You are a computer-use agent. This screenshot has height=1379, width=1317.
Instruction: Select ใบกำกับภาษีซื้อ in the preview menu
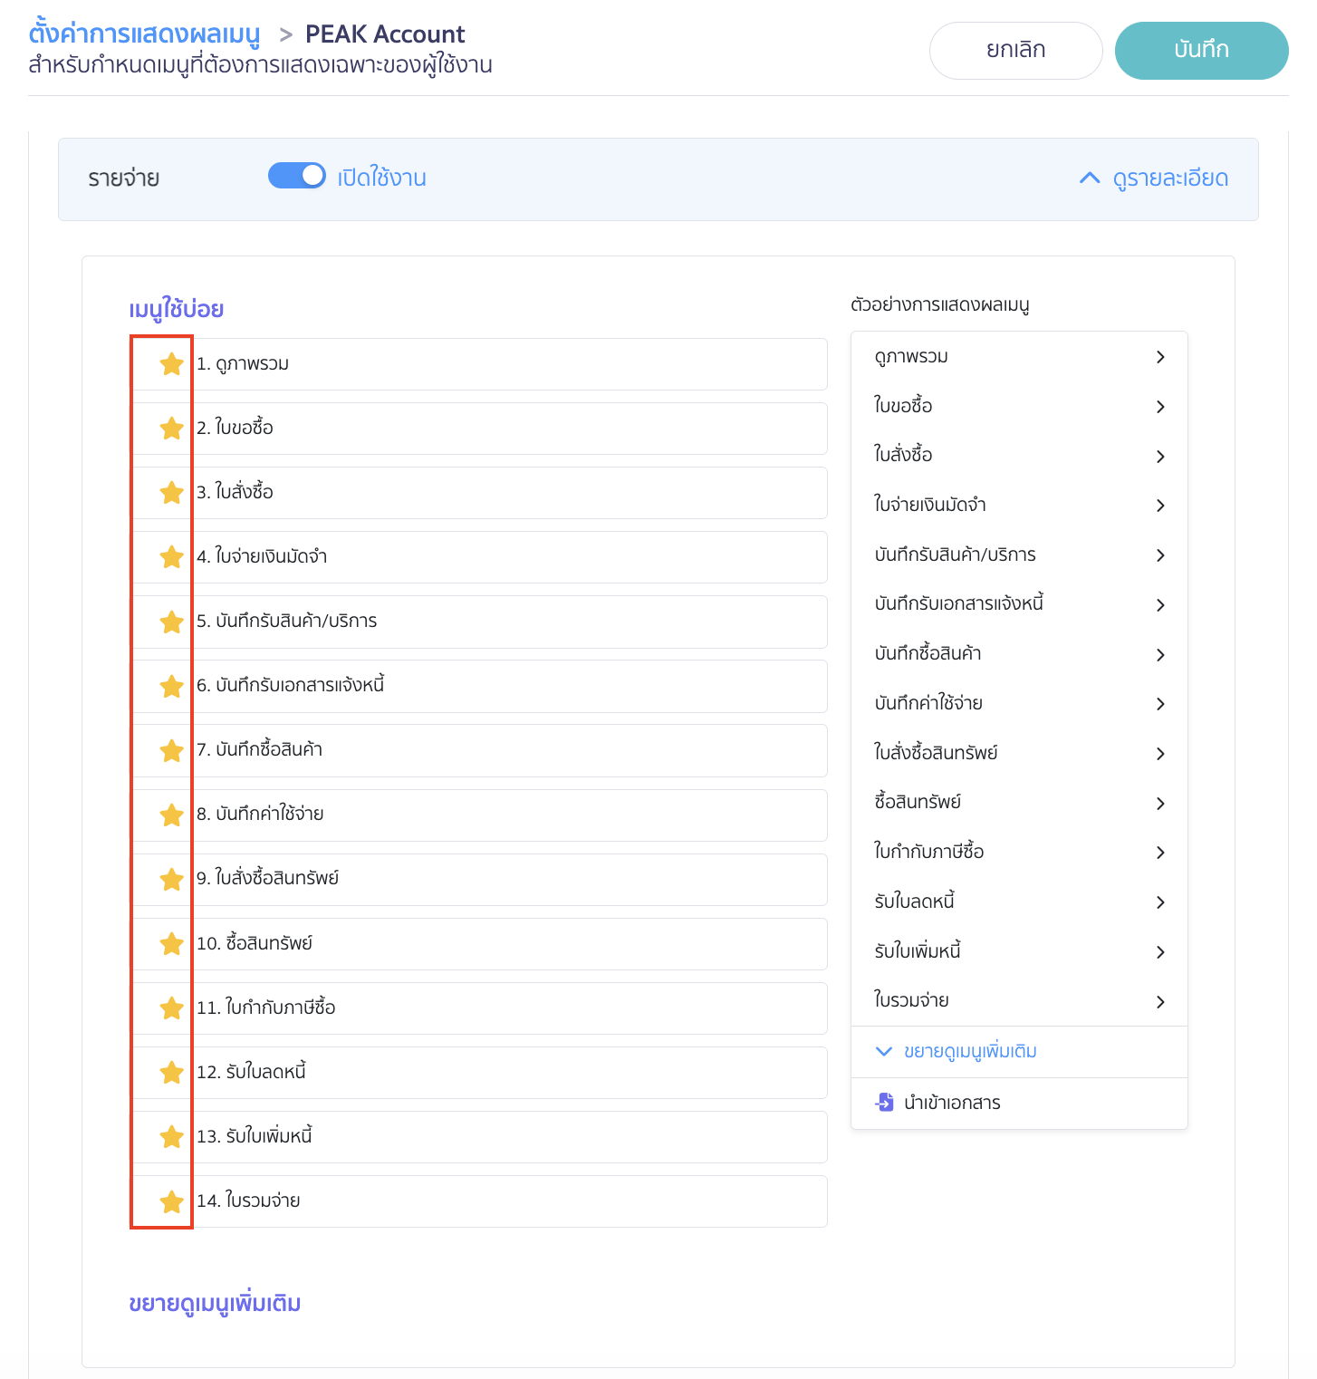tap(928, 852)
